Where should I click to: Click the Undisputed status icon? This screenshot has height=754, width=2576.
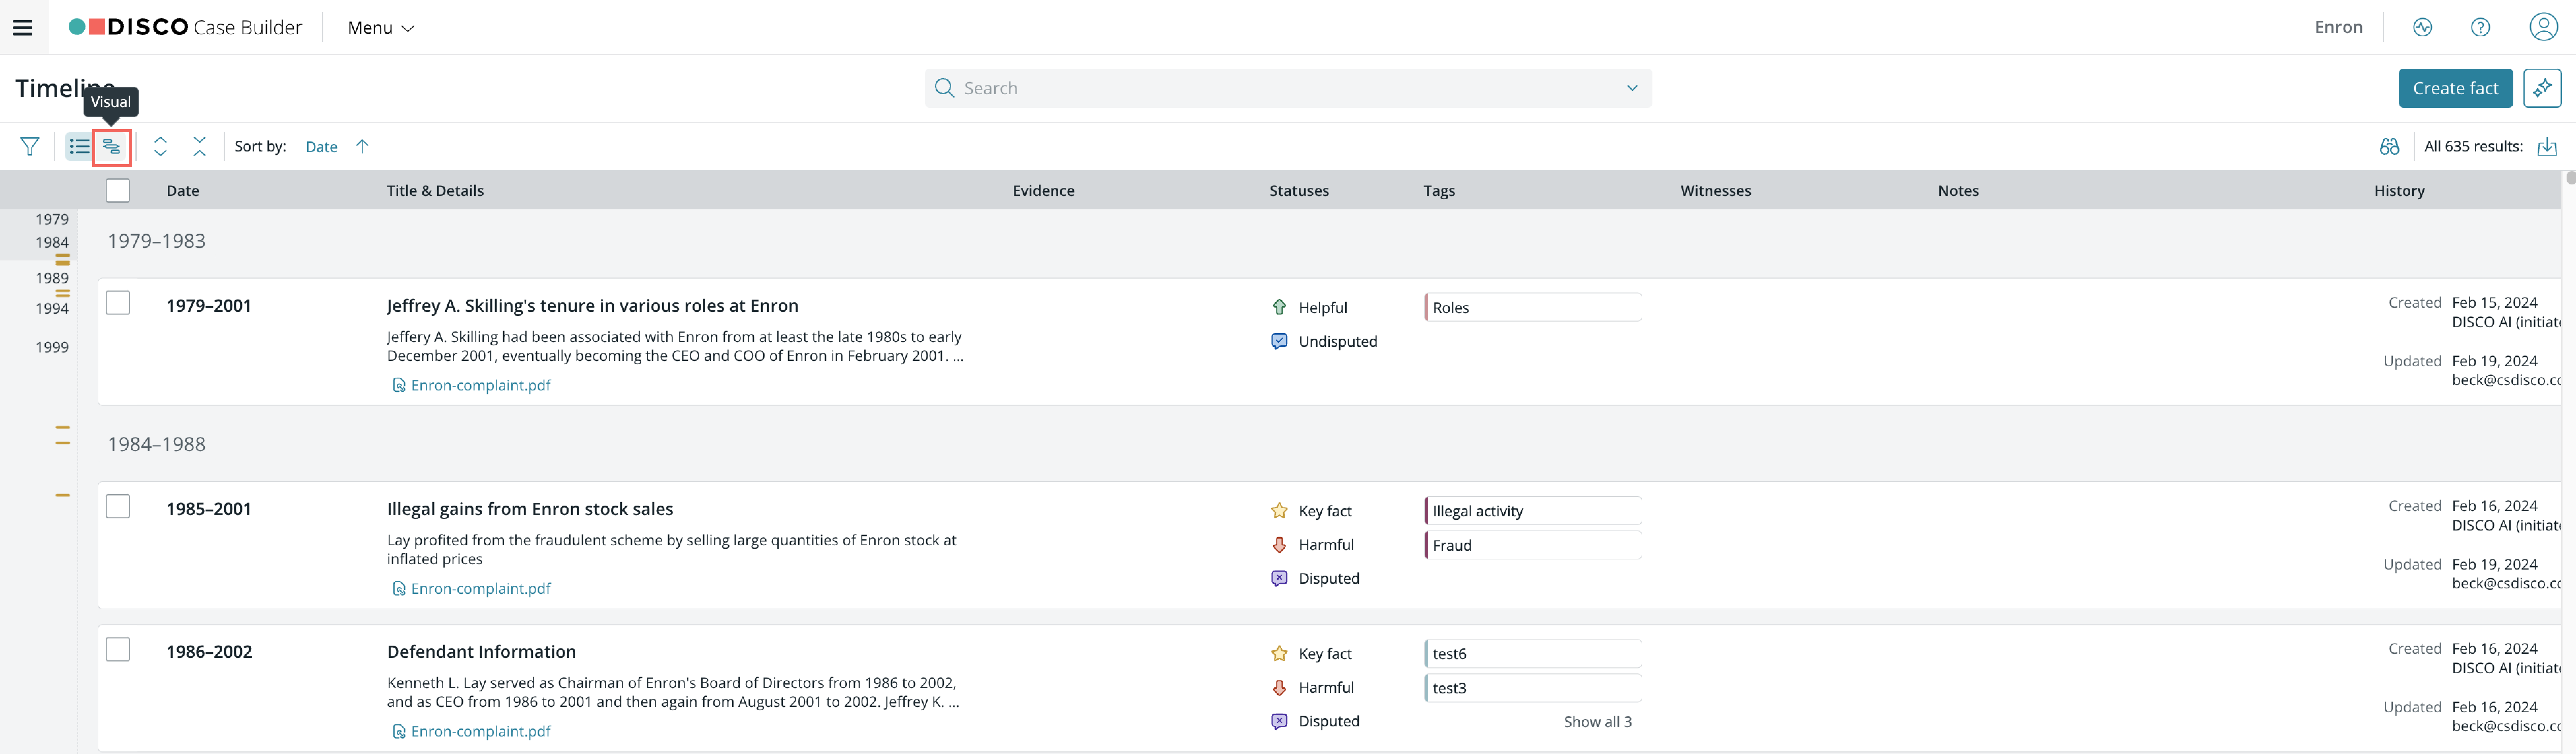click(1279, 341)
